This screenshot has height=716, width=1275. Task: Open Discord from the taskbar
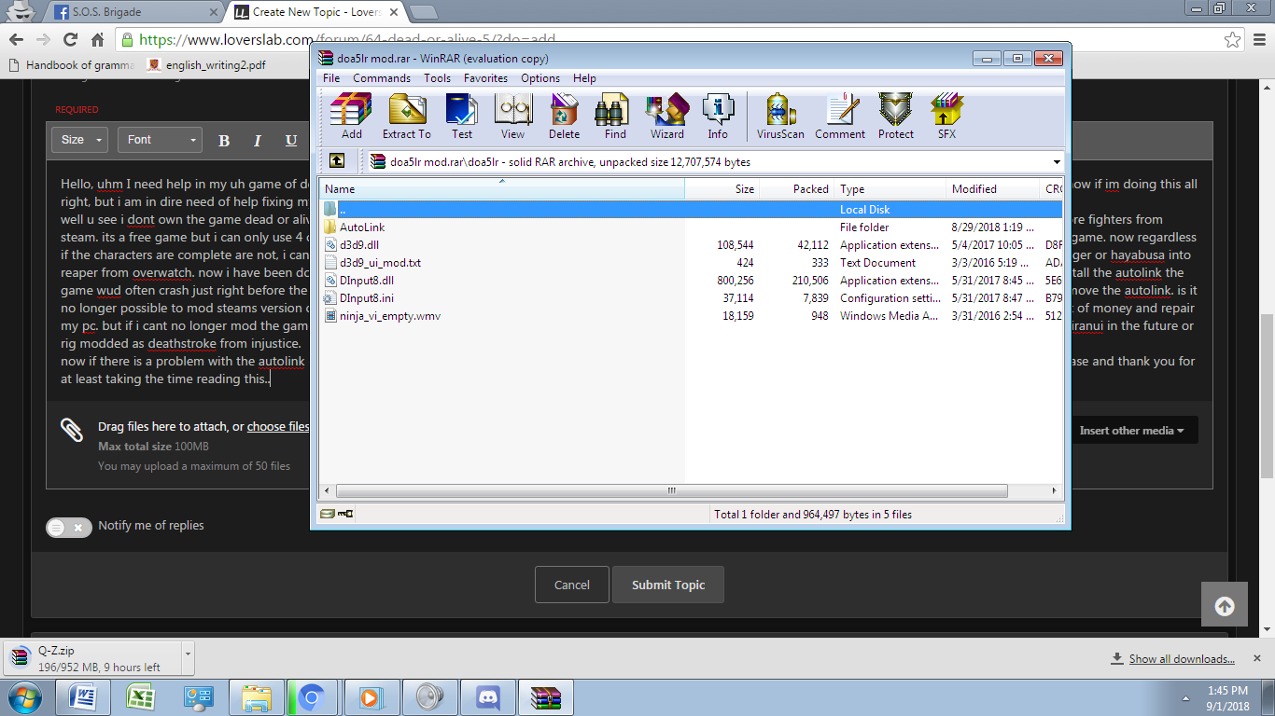[487, 697]
